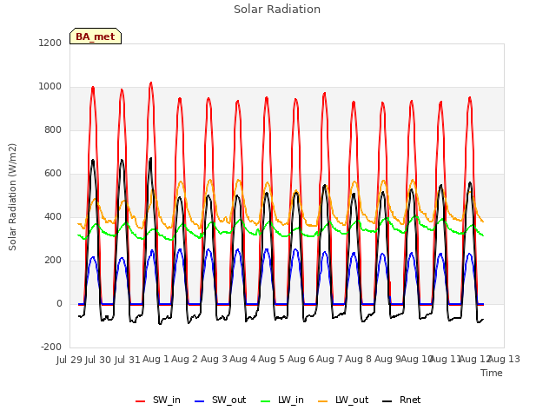Click the highest SW_in peak on Aug 1
The width and height of the screenshot is (556, 417).
[151, 83]
